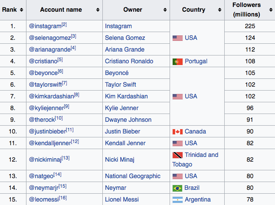
Task: Sort by Account name column arrows
Action: (x=98, y=10)
